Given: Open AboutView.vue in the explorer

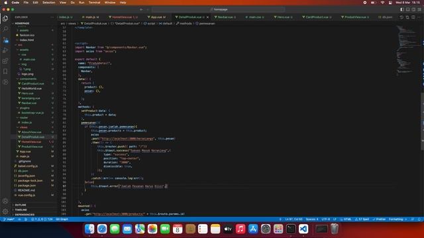Looking at the screenshot, I should 31,132.
